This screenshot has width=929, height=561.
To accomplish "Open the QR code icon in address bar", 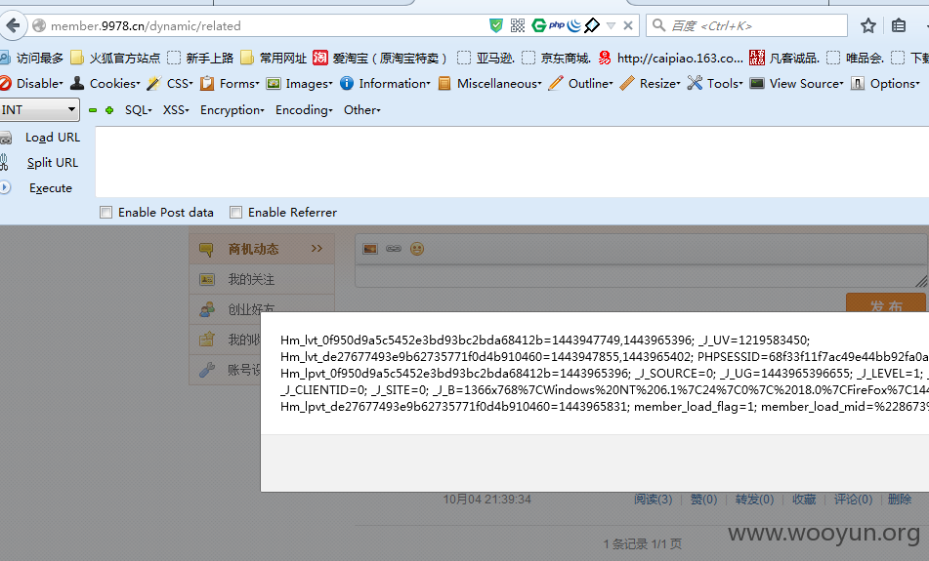I will [x=517, y=25].
